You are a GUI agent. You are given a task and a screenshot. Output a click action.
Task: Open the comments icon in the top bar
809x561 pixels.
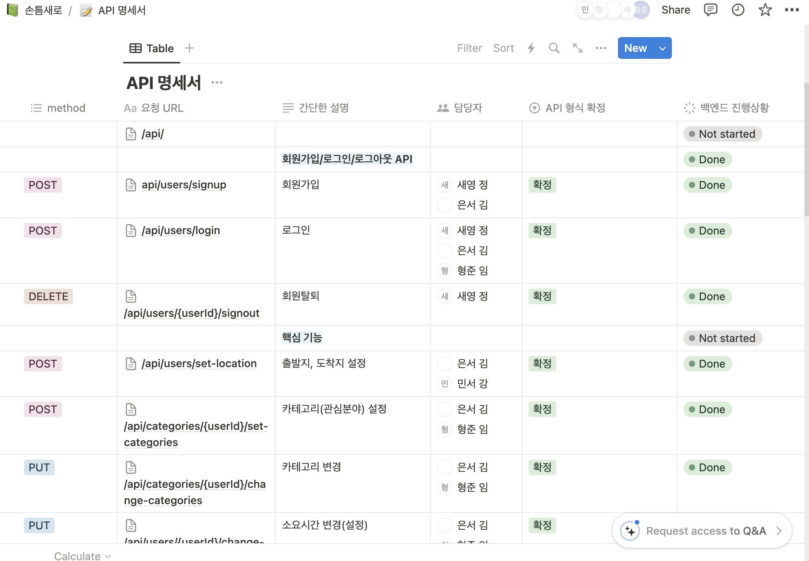[x=710, y=10]
